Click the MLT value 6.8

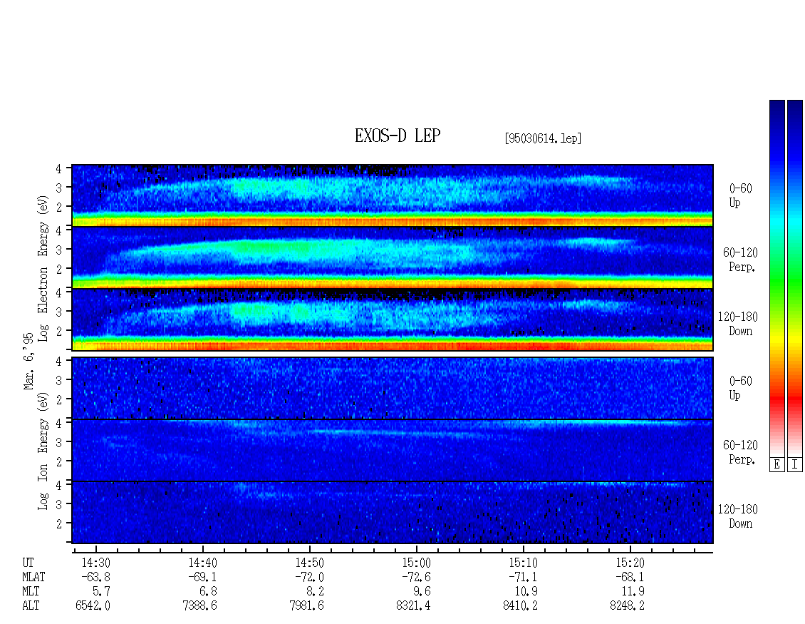(209, 592)
